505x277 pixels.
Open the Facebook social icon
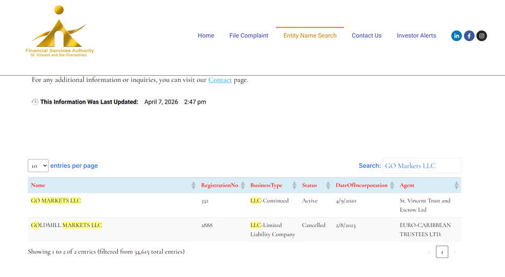(x=469, y=36)
